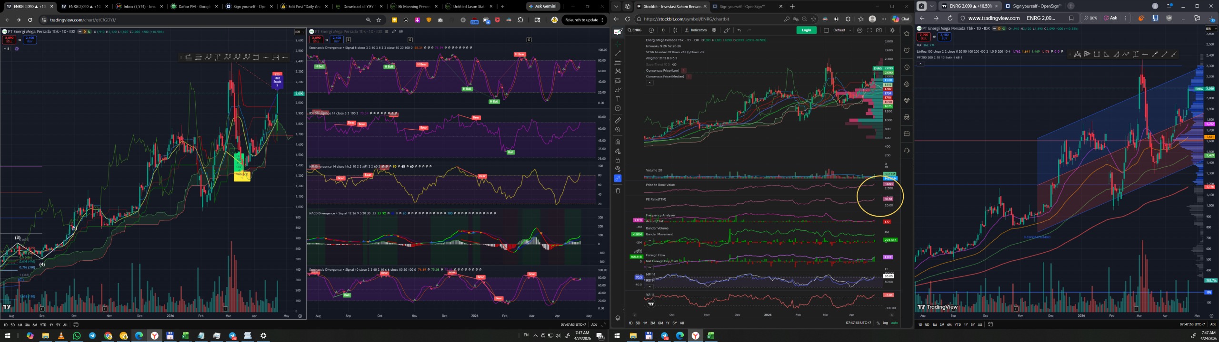Click the Stockbit snapshot camera icon
Viewport: 1219px width, 342px height.
(879, 30)
